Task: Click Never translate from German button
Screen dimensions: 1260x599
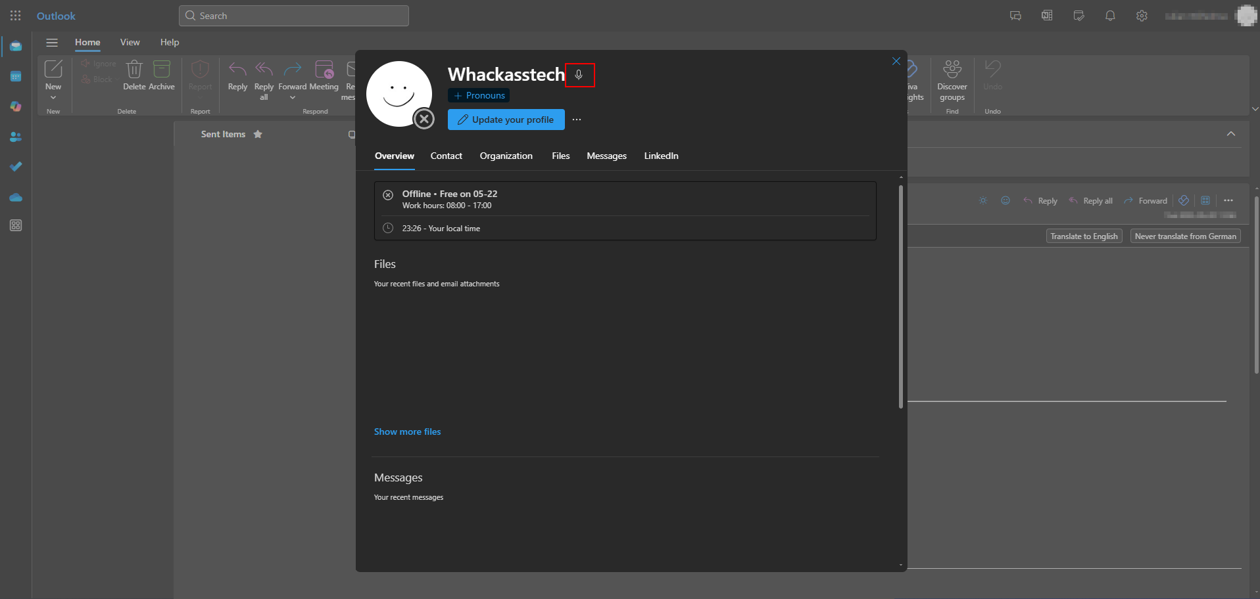Action: 1186,236
